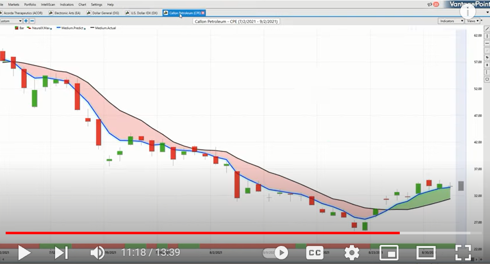Open the Indicators dropdown on chart
Screen dimensions: 490x264
click(x=449, y=21)
